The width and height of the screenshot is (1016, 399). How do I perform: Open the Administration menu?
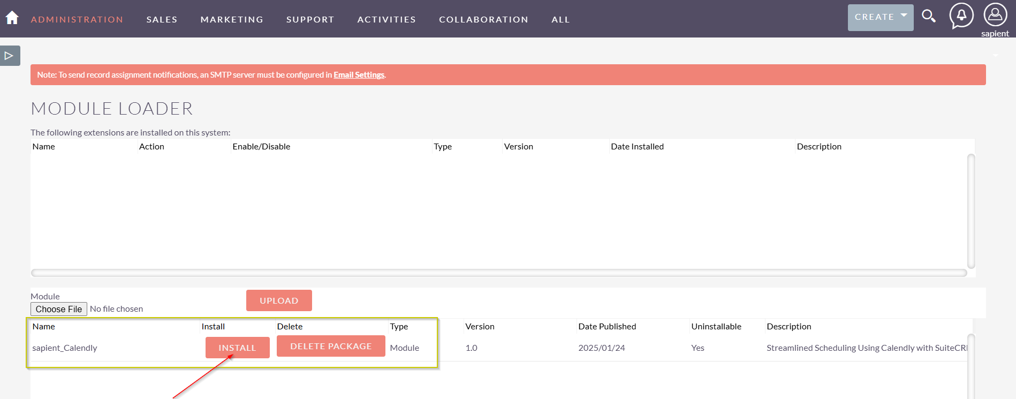click(77, 19)
